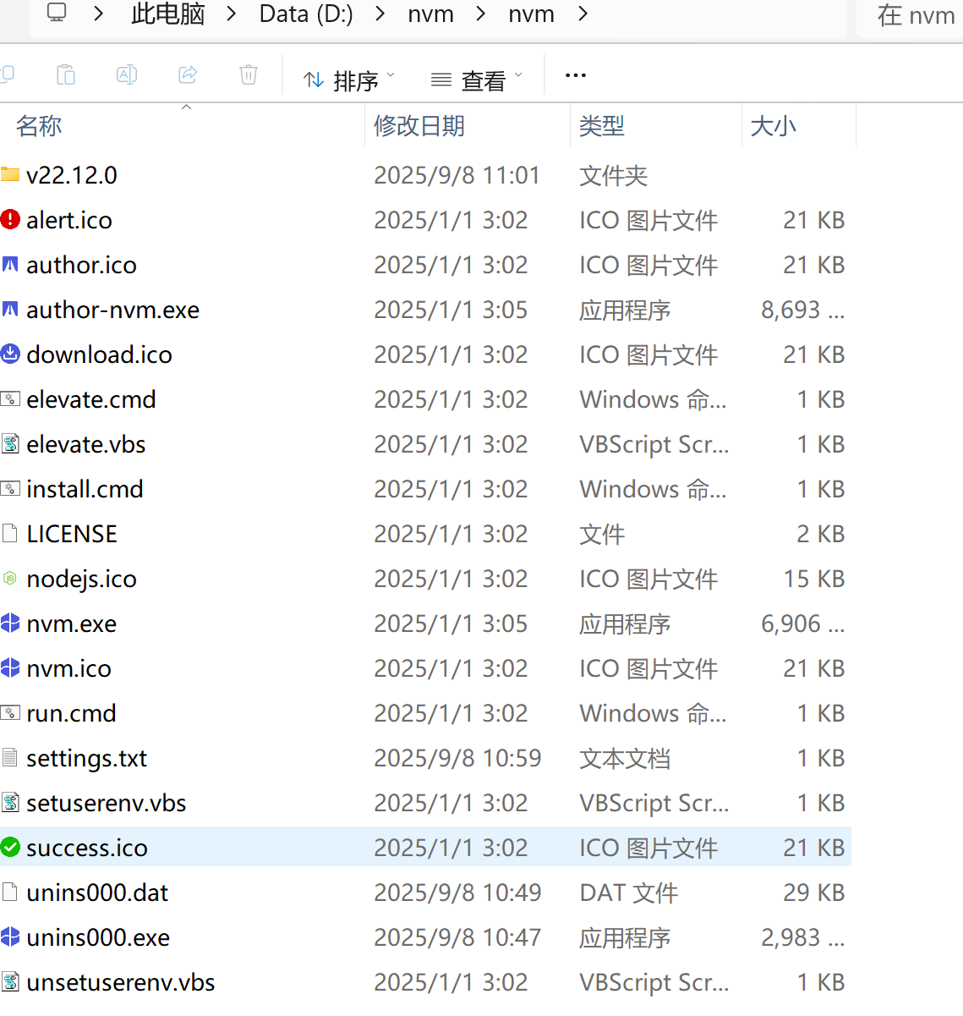Click the nvm.ico file icon

tap(10, 668)
